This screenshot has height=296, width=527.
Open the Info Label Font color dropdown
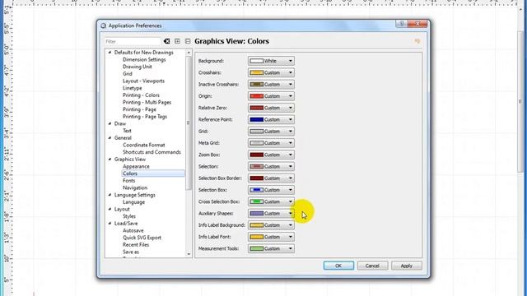pyautogui.click(x=271, y=237)
